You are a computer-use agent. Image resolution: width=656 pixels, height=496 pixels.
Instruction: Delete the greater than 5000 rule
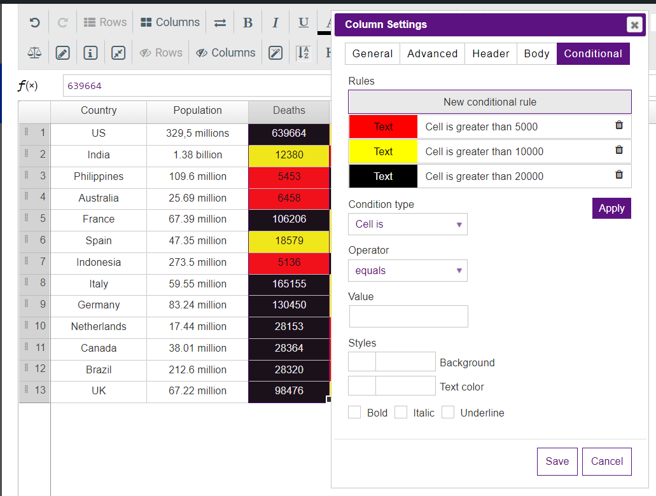click(x=618, y=125)
